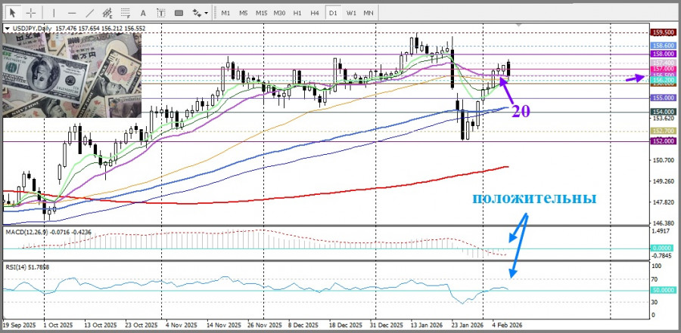Click the arrows objects tool icon
Image resolution: width=681 pixels, height=333 pixels.
[x=197, y=13]
